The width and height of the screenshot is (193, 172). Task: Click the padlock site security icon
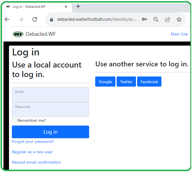[x=52, y=19]
